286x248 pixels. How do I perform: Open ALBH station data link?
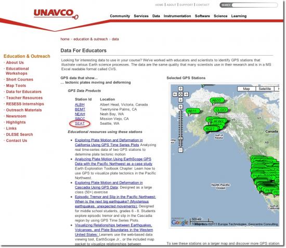80,105
